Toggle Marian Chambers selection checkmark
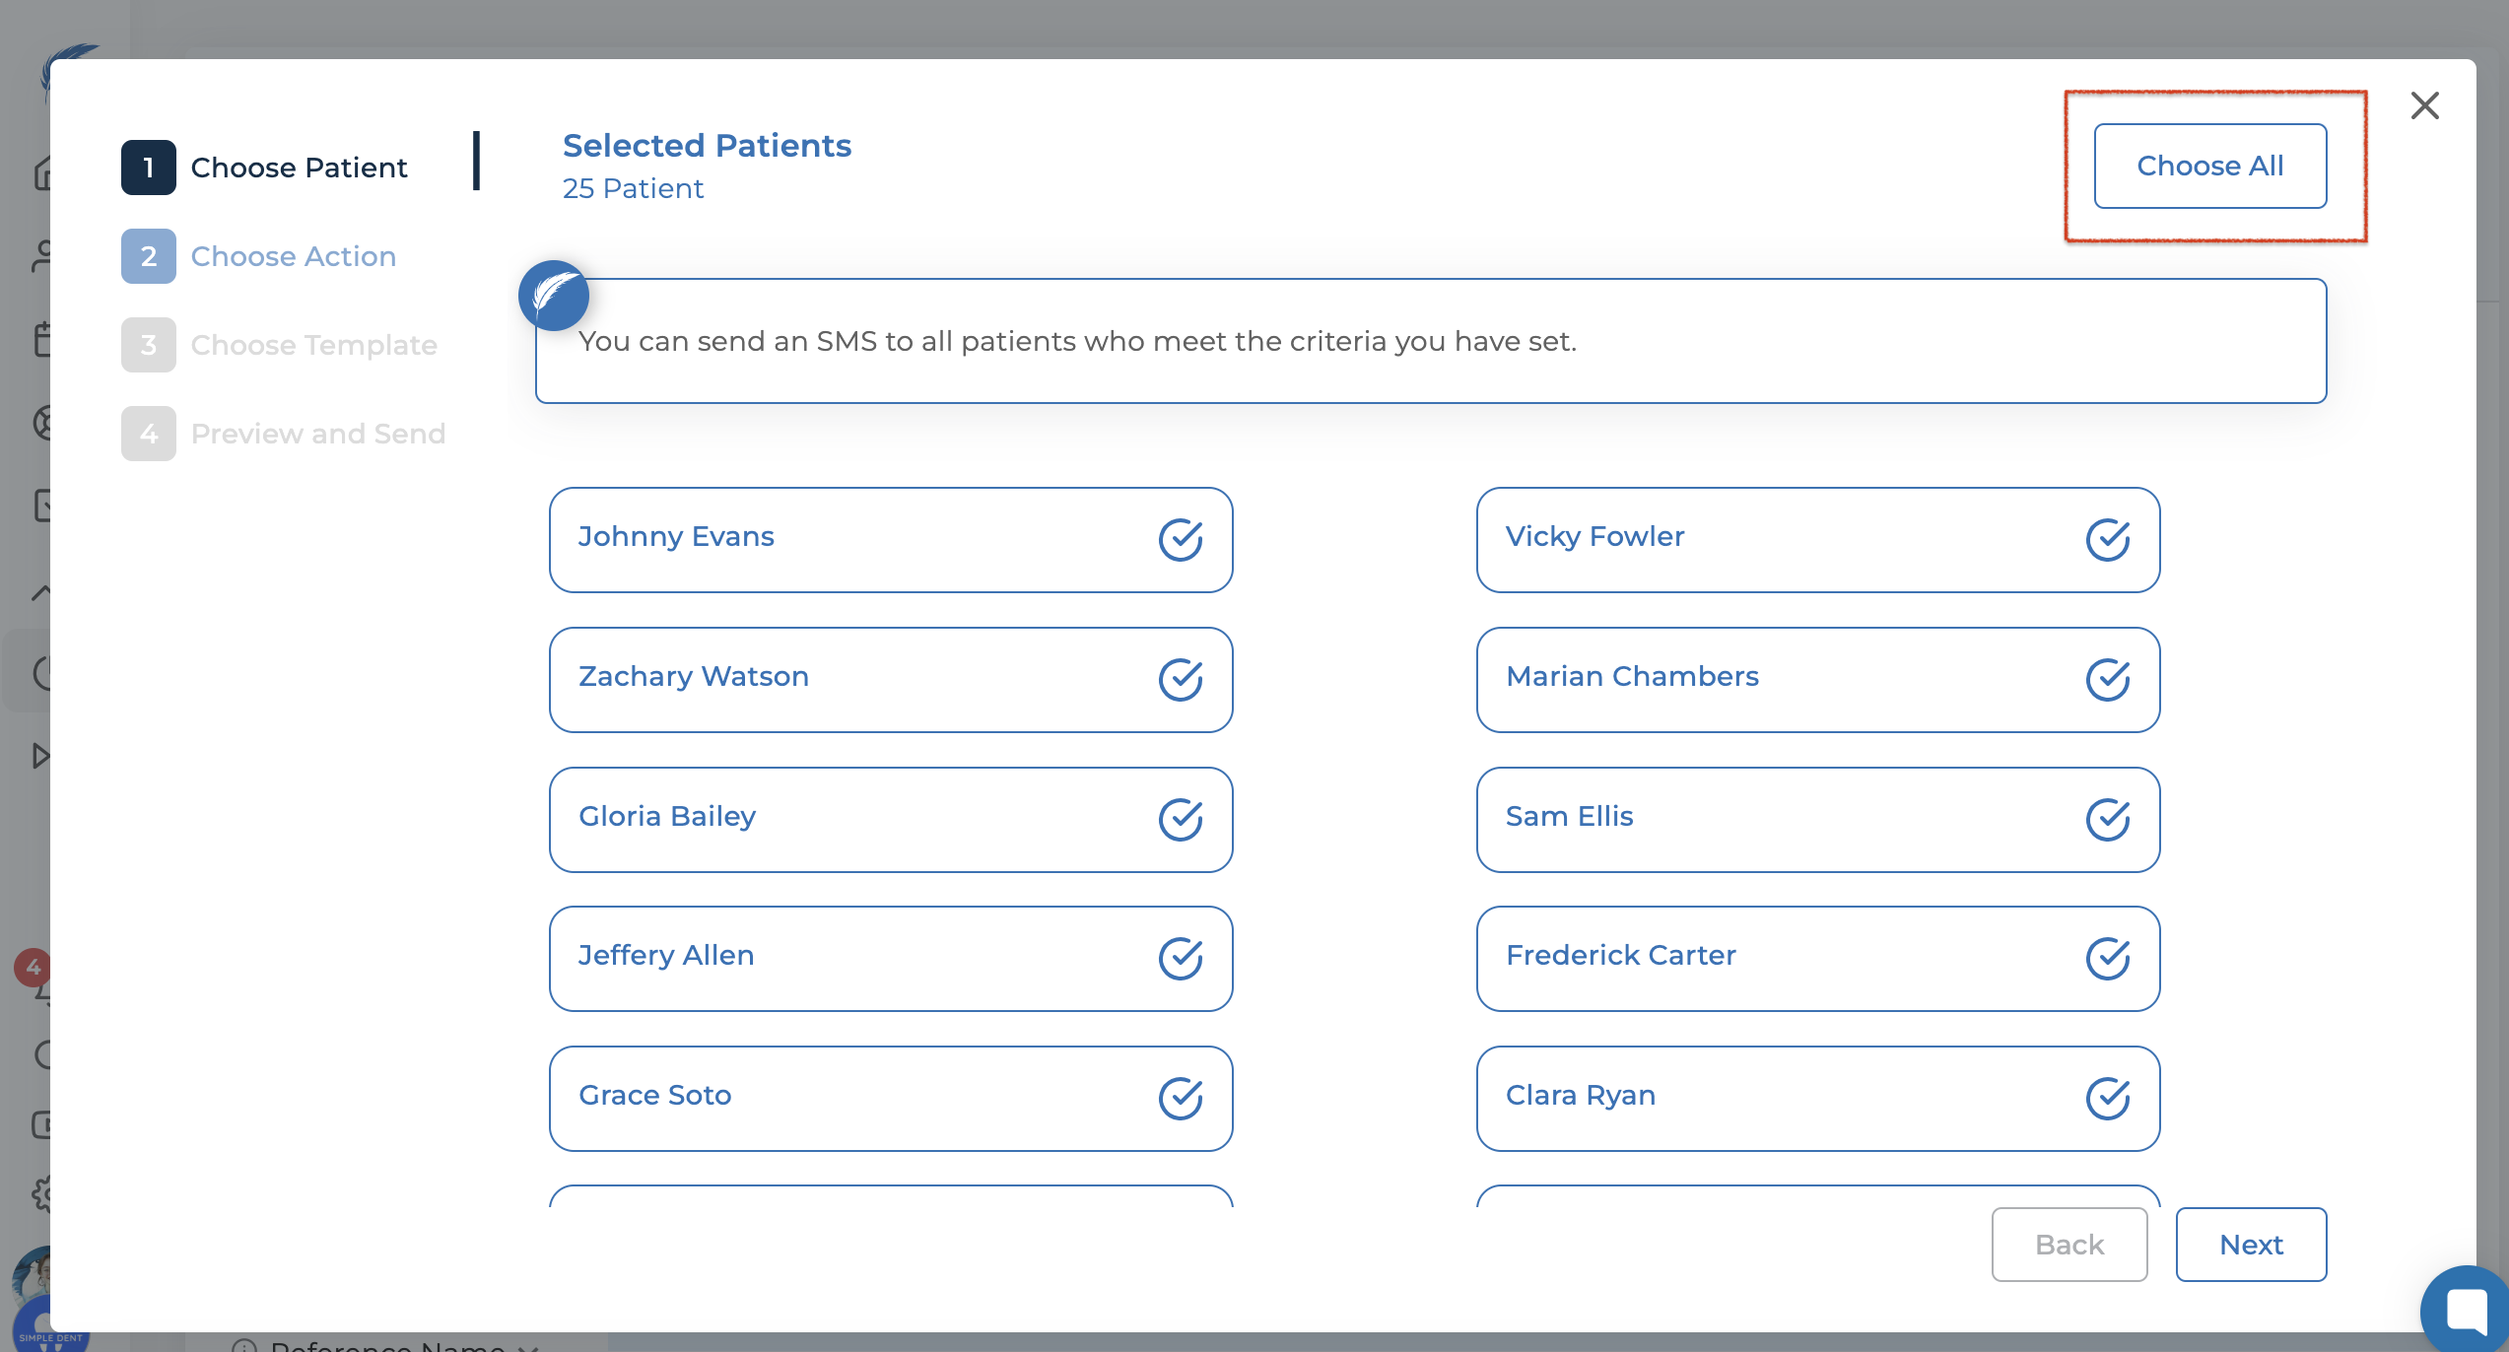 pos(2107,680)
